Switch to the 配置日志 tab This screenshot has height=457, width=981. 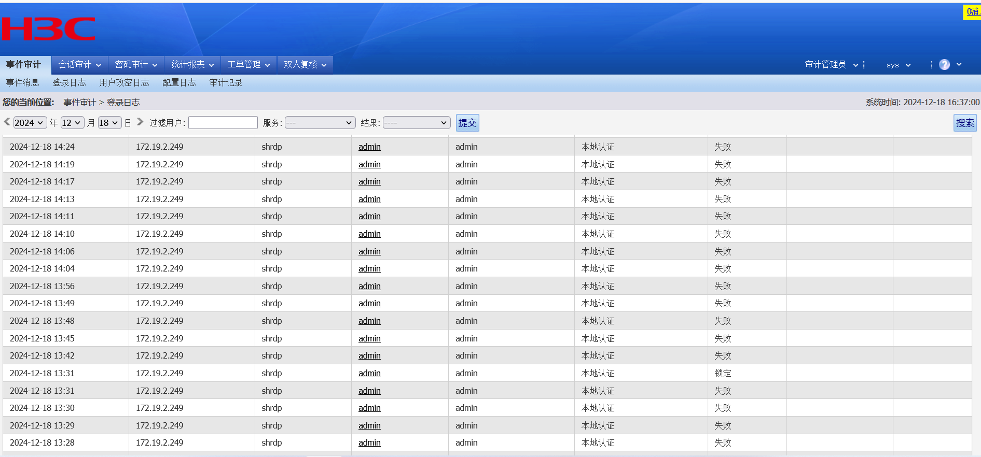179,83
